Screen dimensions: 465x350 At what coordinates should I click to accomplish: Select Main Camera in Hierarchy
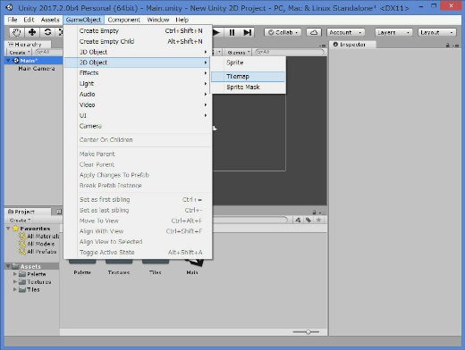click(37, 69)
